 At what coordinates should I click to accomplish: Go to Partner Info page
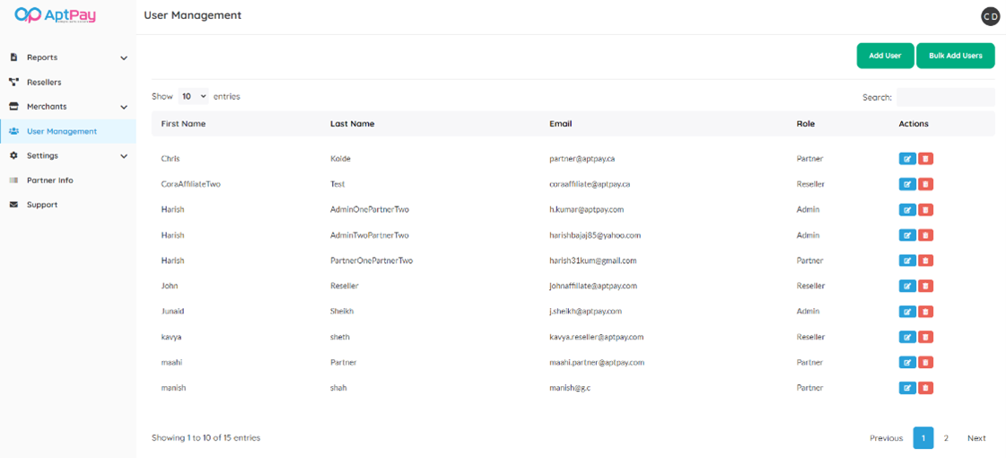[49, 181]
